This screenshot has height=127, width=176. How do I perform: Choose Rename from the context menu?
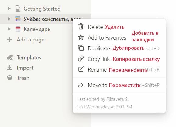119,70
